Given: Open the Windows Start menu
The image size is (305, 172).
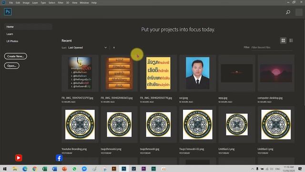Looking at the screenshot, I should click(x=5, y=169).
